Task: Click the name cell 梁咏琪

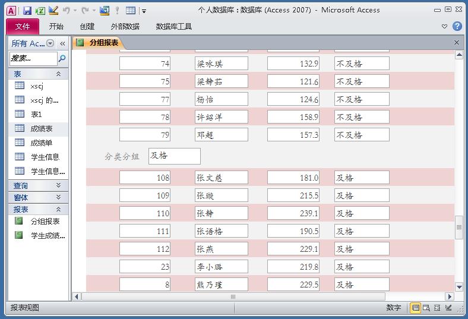Action: (221, 63)
